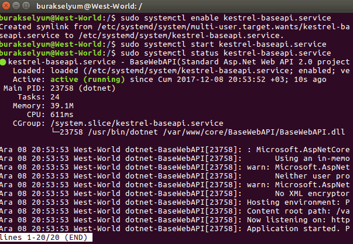Screen dimensions: 353x244
Task: Select the 'sudo systemctl status kestrel-baseapi.service' command
Action: [226, 53]
